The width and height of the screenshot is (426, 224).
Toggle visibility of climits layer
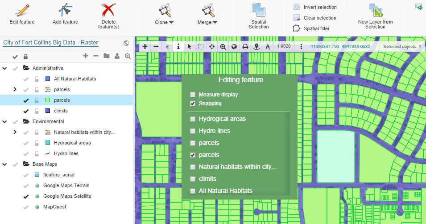tap(26, 111)
